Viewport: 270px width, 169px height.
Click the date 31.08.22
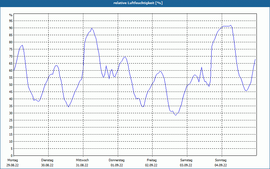coord(82,165)
